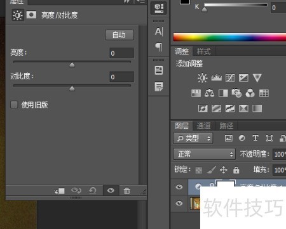Add a Hue/Saturation adjustment layer
Image resolution: width=286 pixels, height=229 pixels.
[x=196, y=93]
